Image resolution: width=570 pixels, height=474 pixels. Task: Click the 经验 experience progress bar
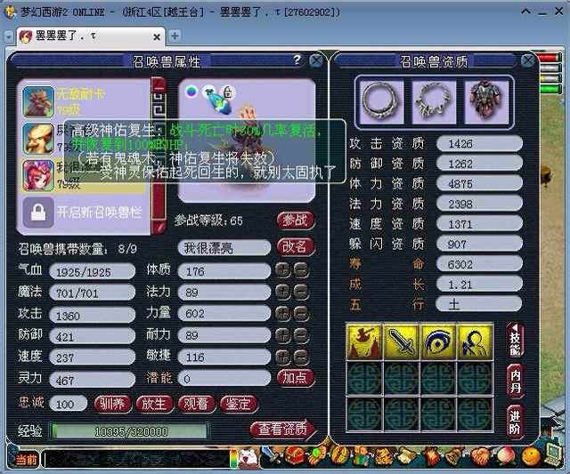(130, 431)
